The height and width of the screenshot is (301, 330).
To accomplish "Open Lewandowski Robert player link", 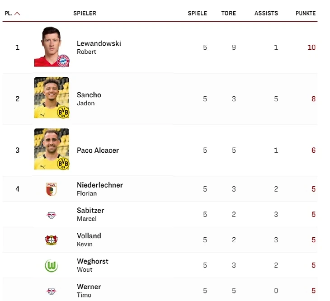I will (99, 47).
